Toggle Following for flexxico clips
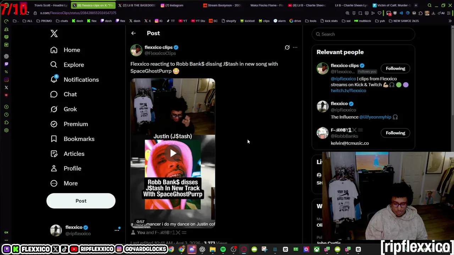 (x=395, y=68)
